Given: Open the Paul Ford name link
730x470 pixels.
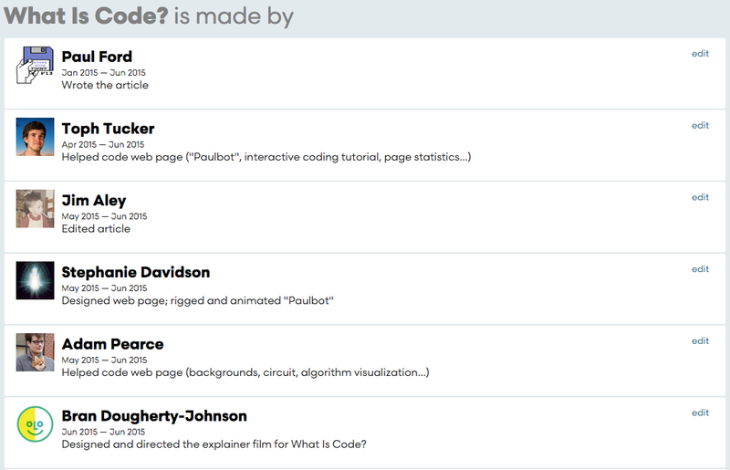Looking at the screenshot, I should [x=97, y=57].
